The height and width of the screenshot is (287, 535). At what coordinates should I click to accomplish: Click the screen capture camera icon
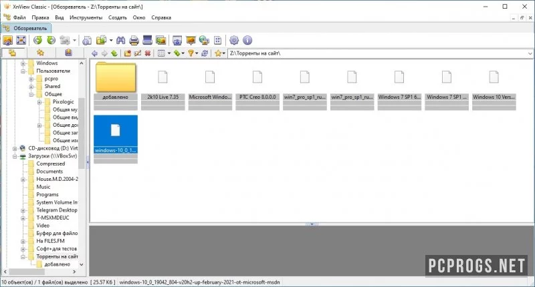click(177, 41)
